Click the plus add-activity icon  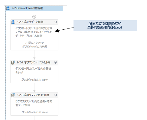point(34,17)
